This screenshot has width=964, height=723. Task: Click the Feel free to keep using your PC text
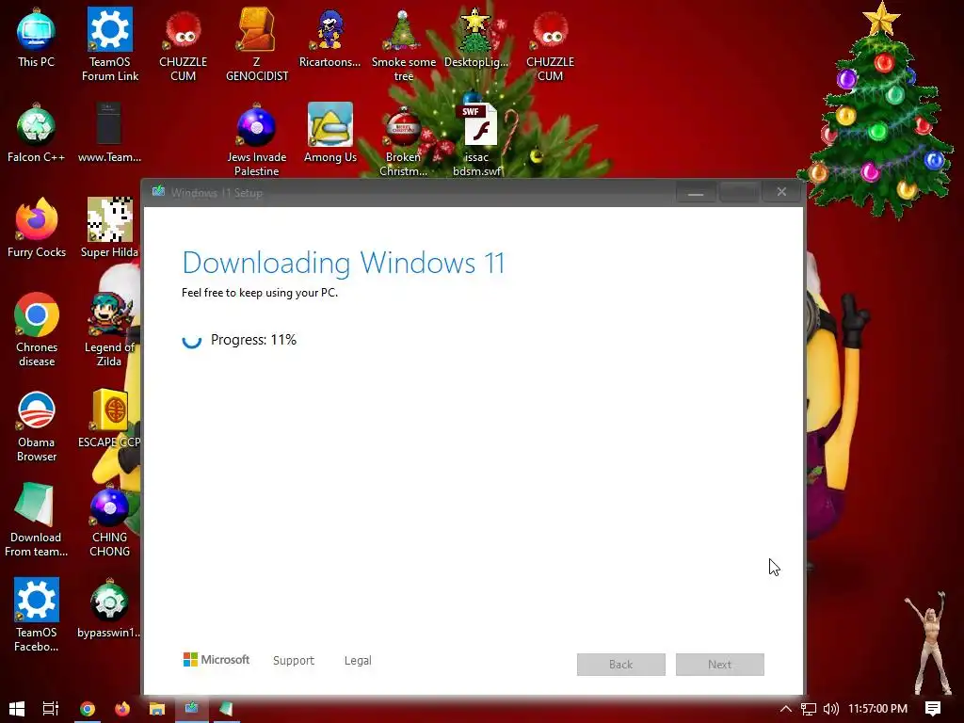click(x=260, y=293)
